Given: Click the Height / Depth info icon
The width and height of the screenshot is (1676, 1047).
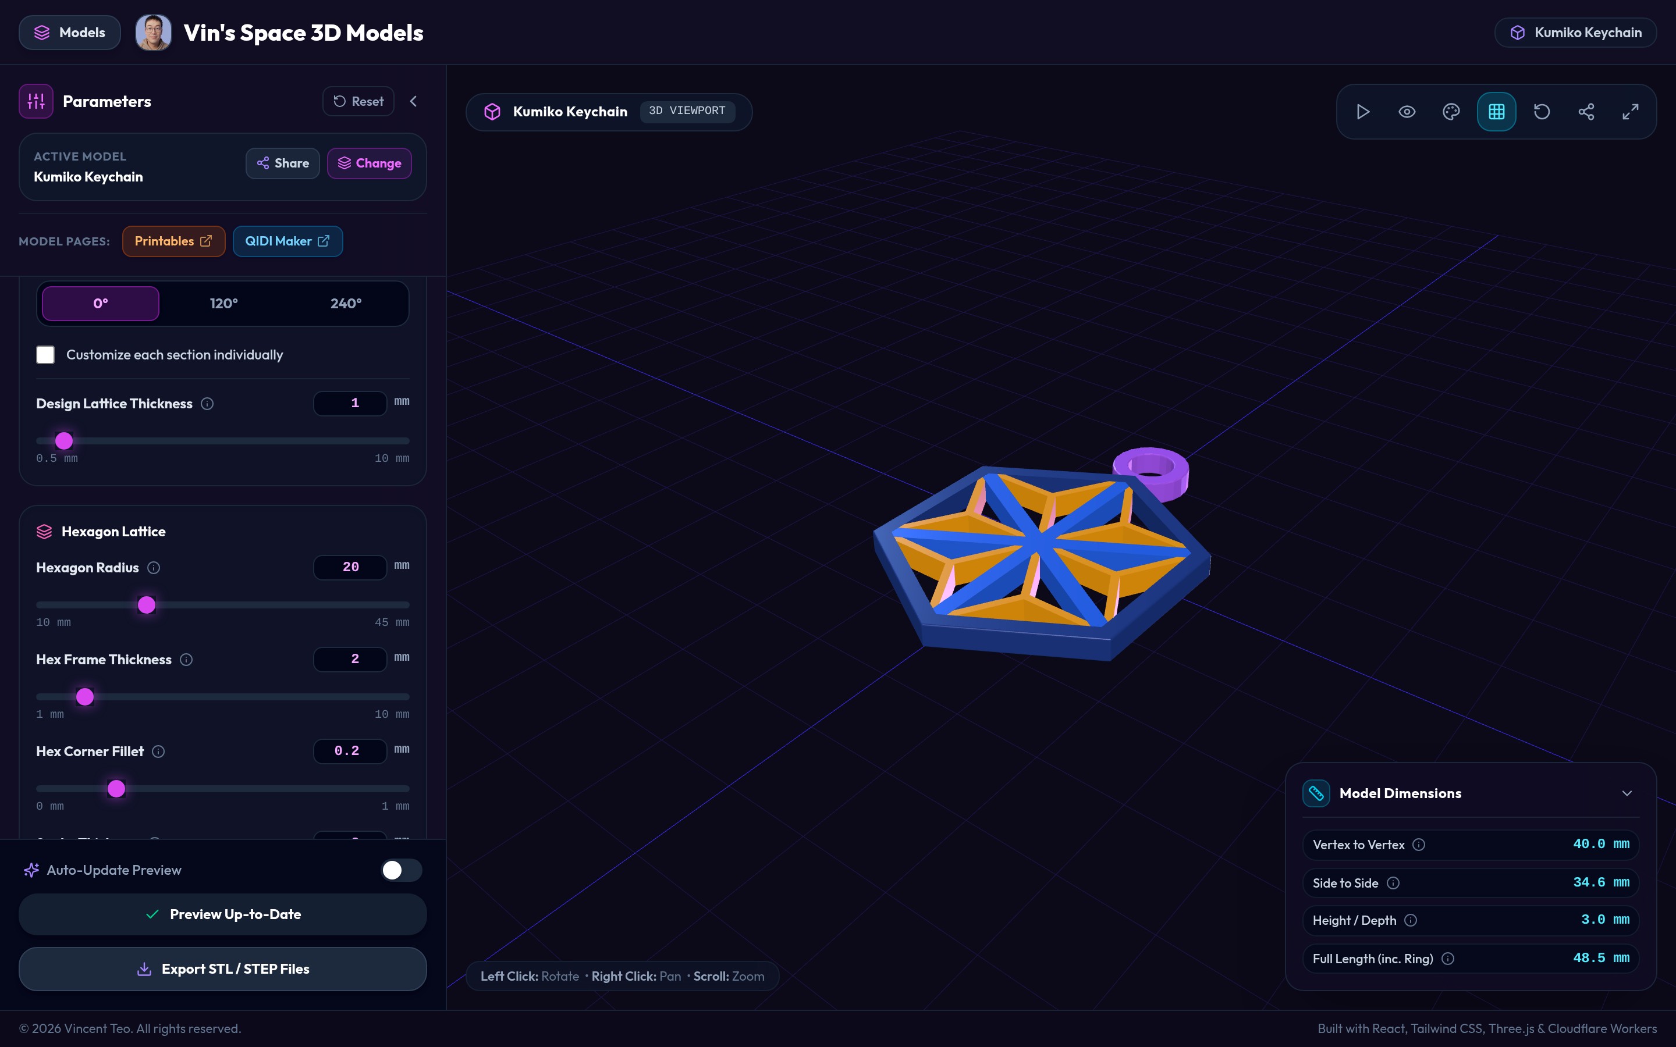Looking at the screenshot, I should pyautogui.click(x=1411, y=920).
